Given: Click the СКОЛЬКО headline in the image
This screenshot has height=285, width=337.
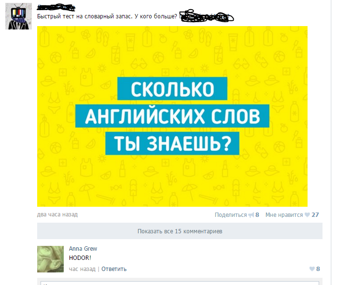Looking at the screenshot, I should (x=172, y=88).
